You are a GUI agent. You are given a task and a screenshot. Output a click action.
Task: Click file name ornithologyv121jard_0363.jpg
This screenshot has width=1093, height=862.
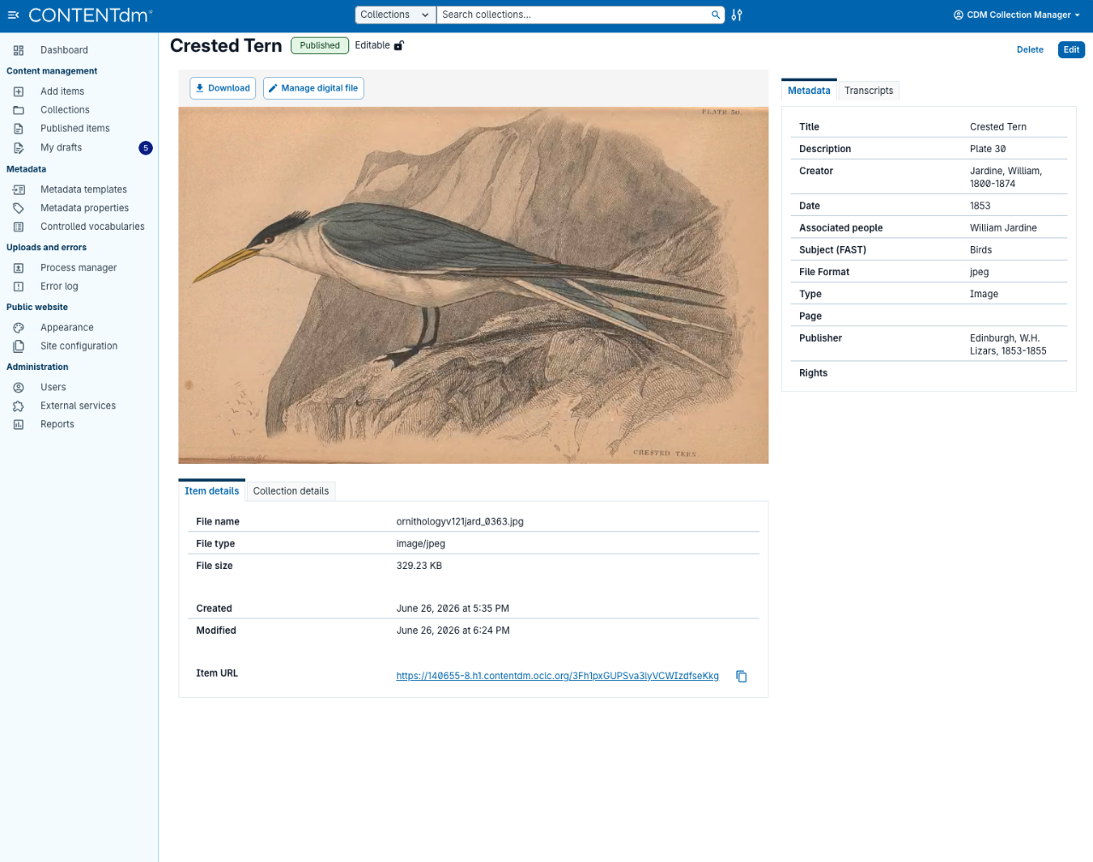coord(460,521)
